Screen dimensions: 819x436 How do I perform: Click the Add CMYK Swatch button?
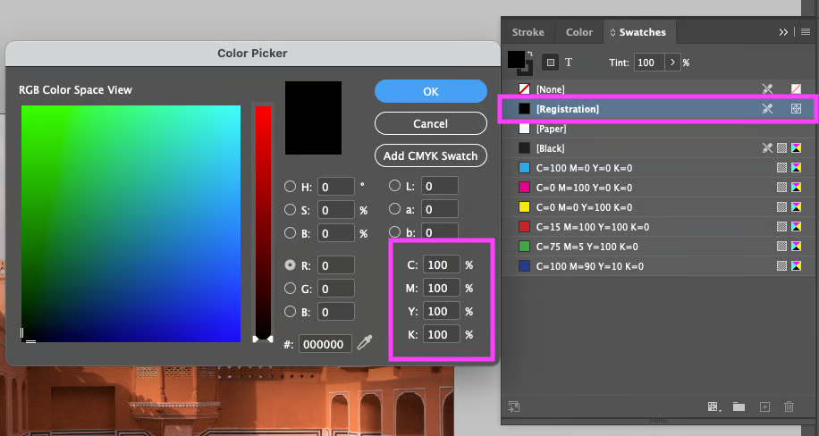(x=430, y=155)
